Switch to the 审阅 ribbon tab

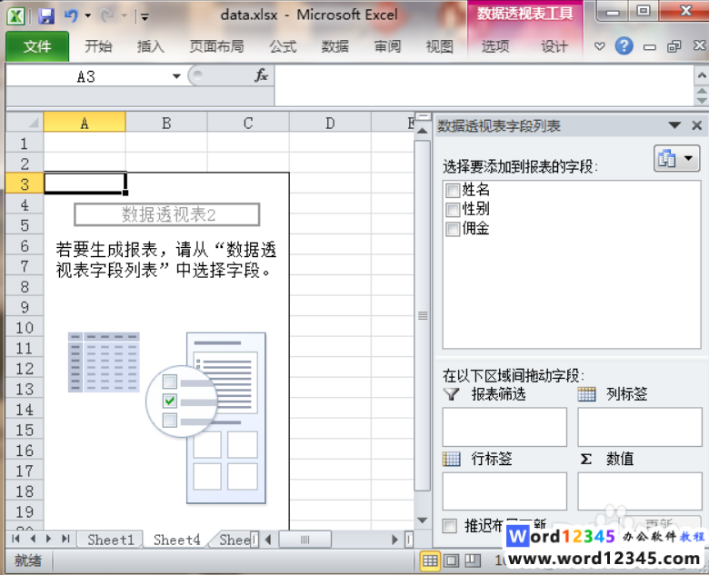point(387,46)
